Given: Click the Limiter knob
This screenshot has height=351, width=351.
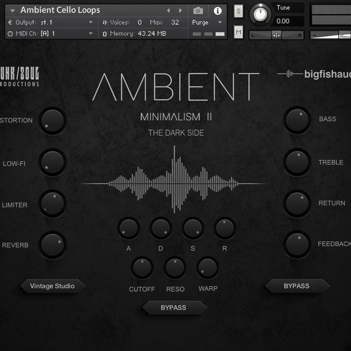Looking at the screenshot, I should click(x=52, y=204).
